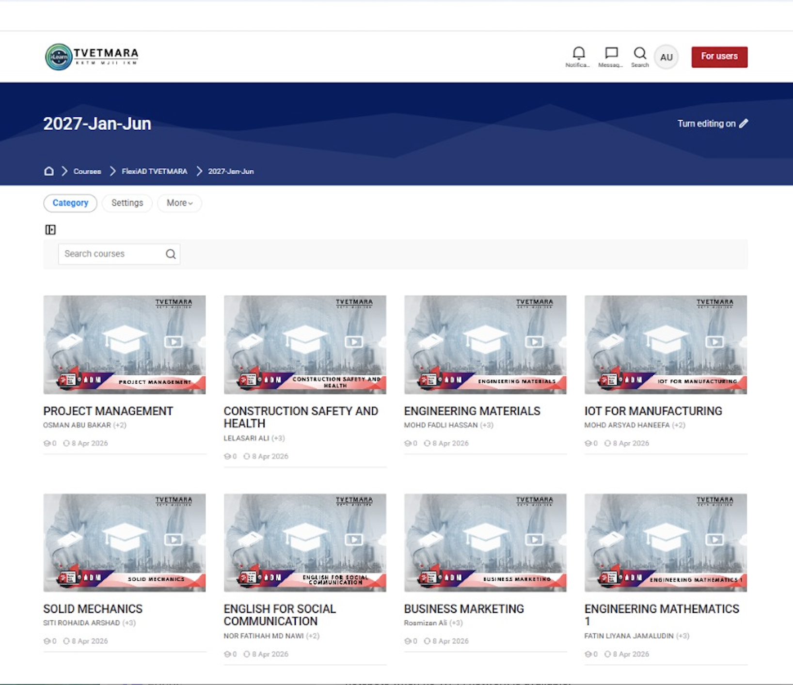Screen dimensions: 793x685
Task: Click CONSTRUCTION SAFETY AND HEALTH title
Action: 301,417
